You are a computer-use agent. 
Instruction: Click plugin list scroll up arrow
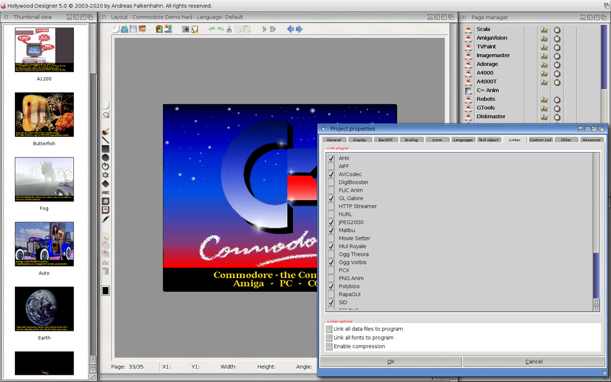click(596, 301)
